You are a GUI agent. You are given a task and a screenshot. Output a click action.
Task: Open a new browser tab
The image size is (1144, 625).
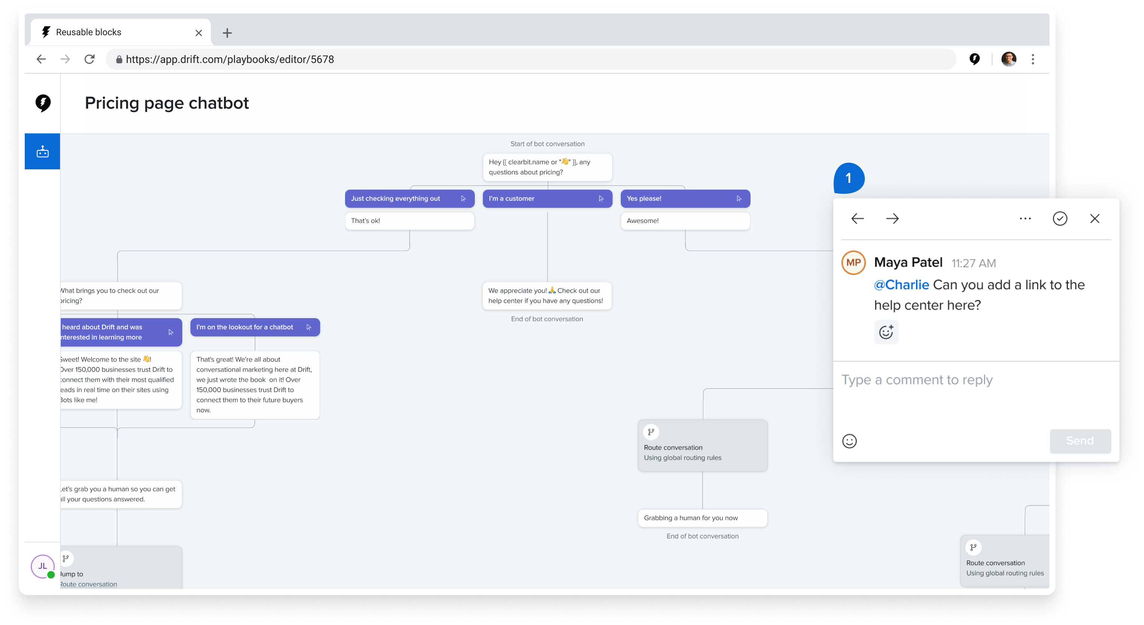tap(227, 33)
